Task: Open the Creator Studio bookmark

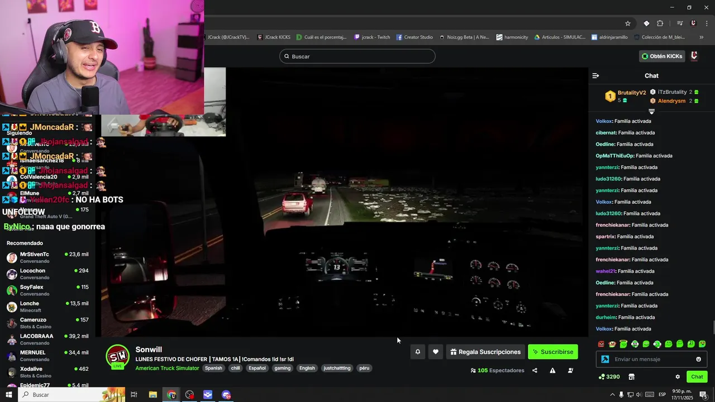Action: (414, 37)
